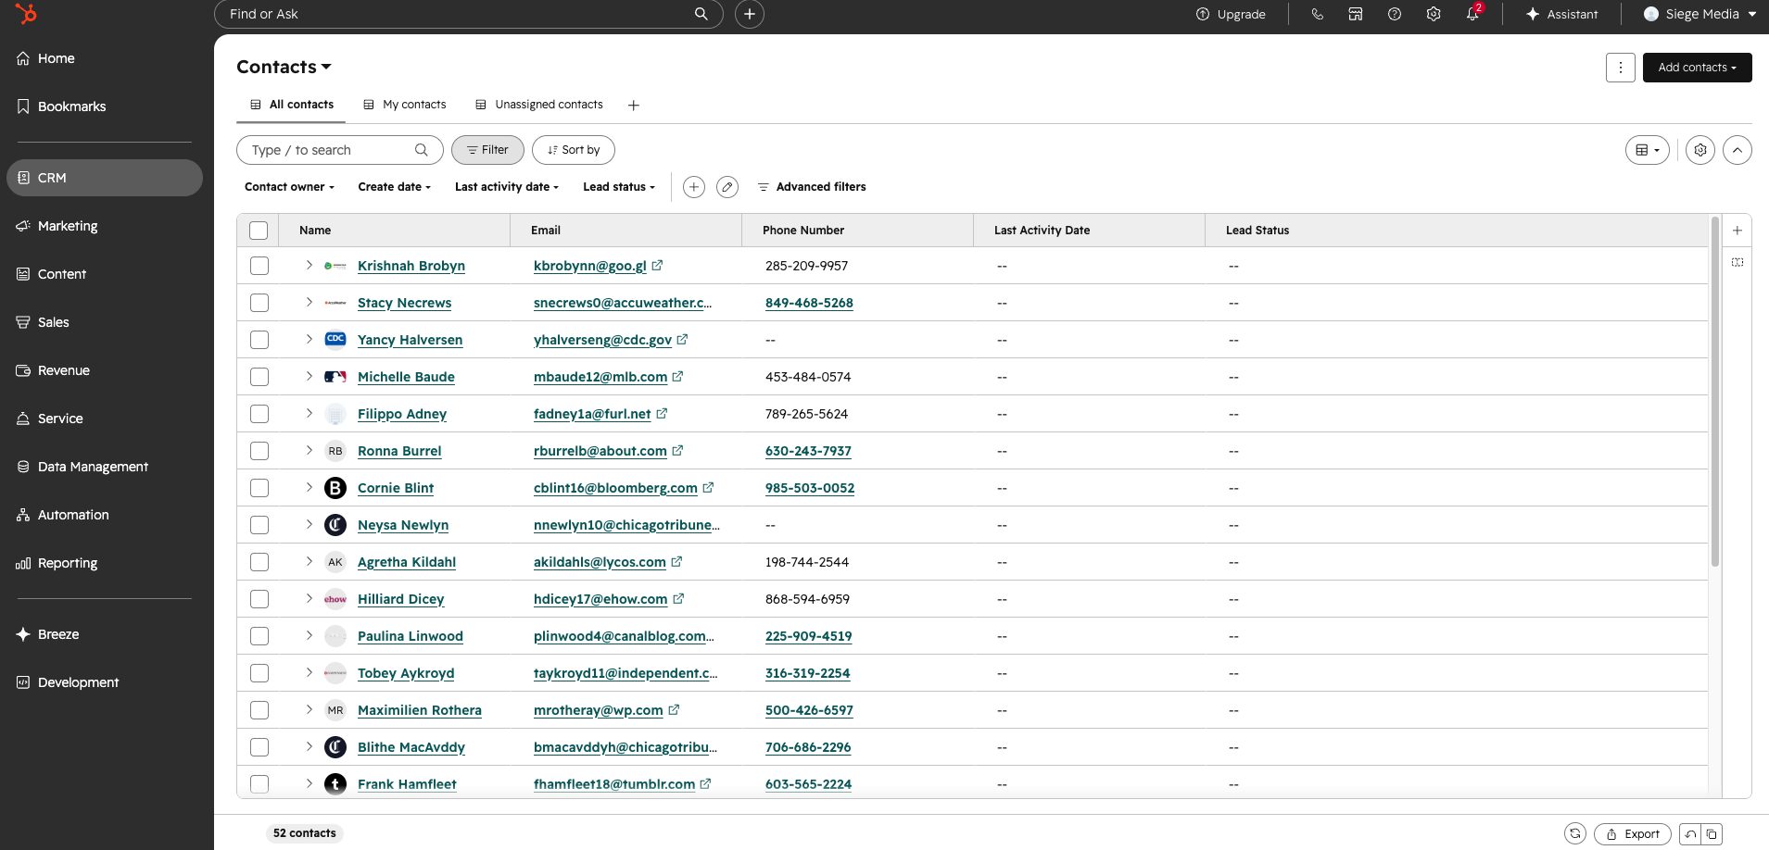Click the plus create button beside search bar
This screenshot has width=1769, height=850.
[750, 14]
